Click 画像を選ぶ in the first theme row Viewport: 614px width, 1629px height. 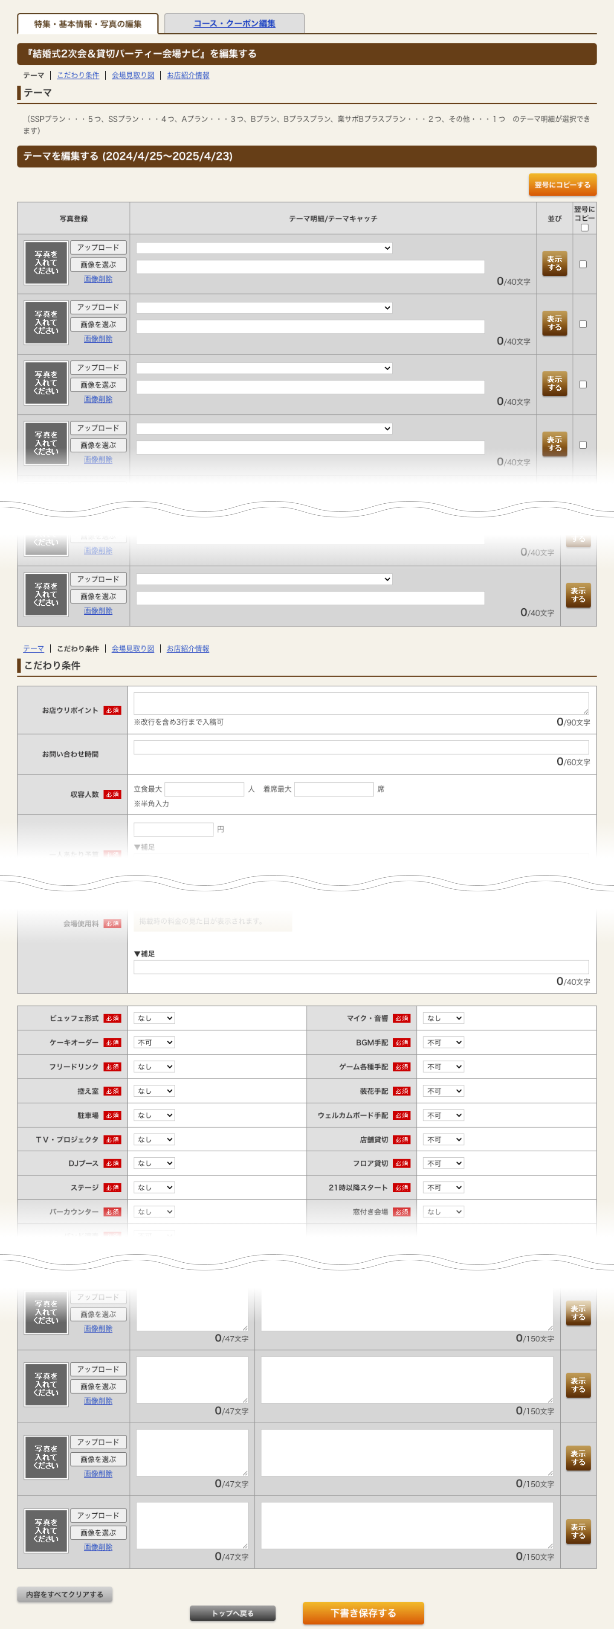[x=98, y=264]
